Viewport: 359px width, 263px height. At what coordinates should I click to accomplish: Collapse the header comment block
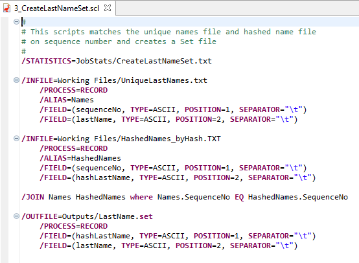pos(16,22)
